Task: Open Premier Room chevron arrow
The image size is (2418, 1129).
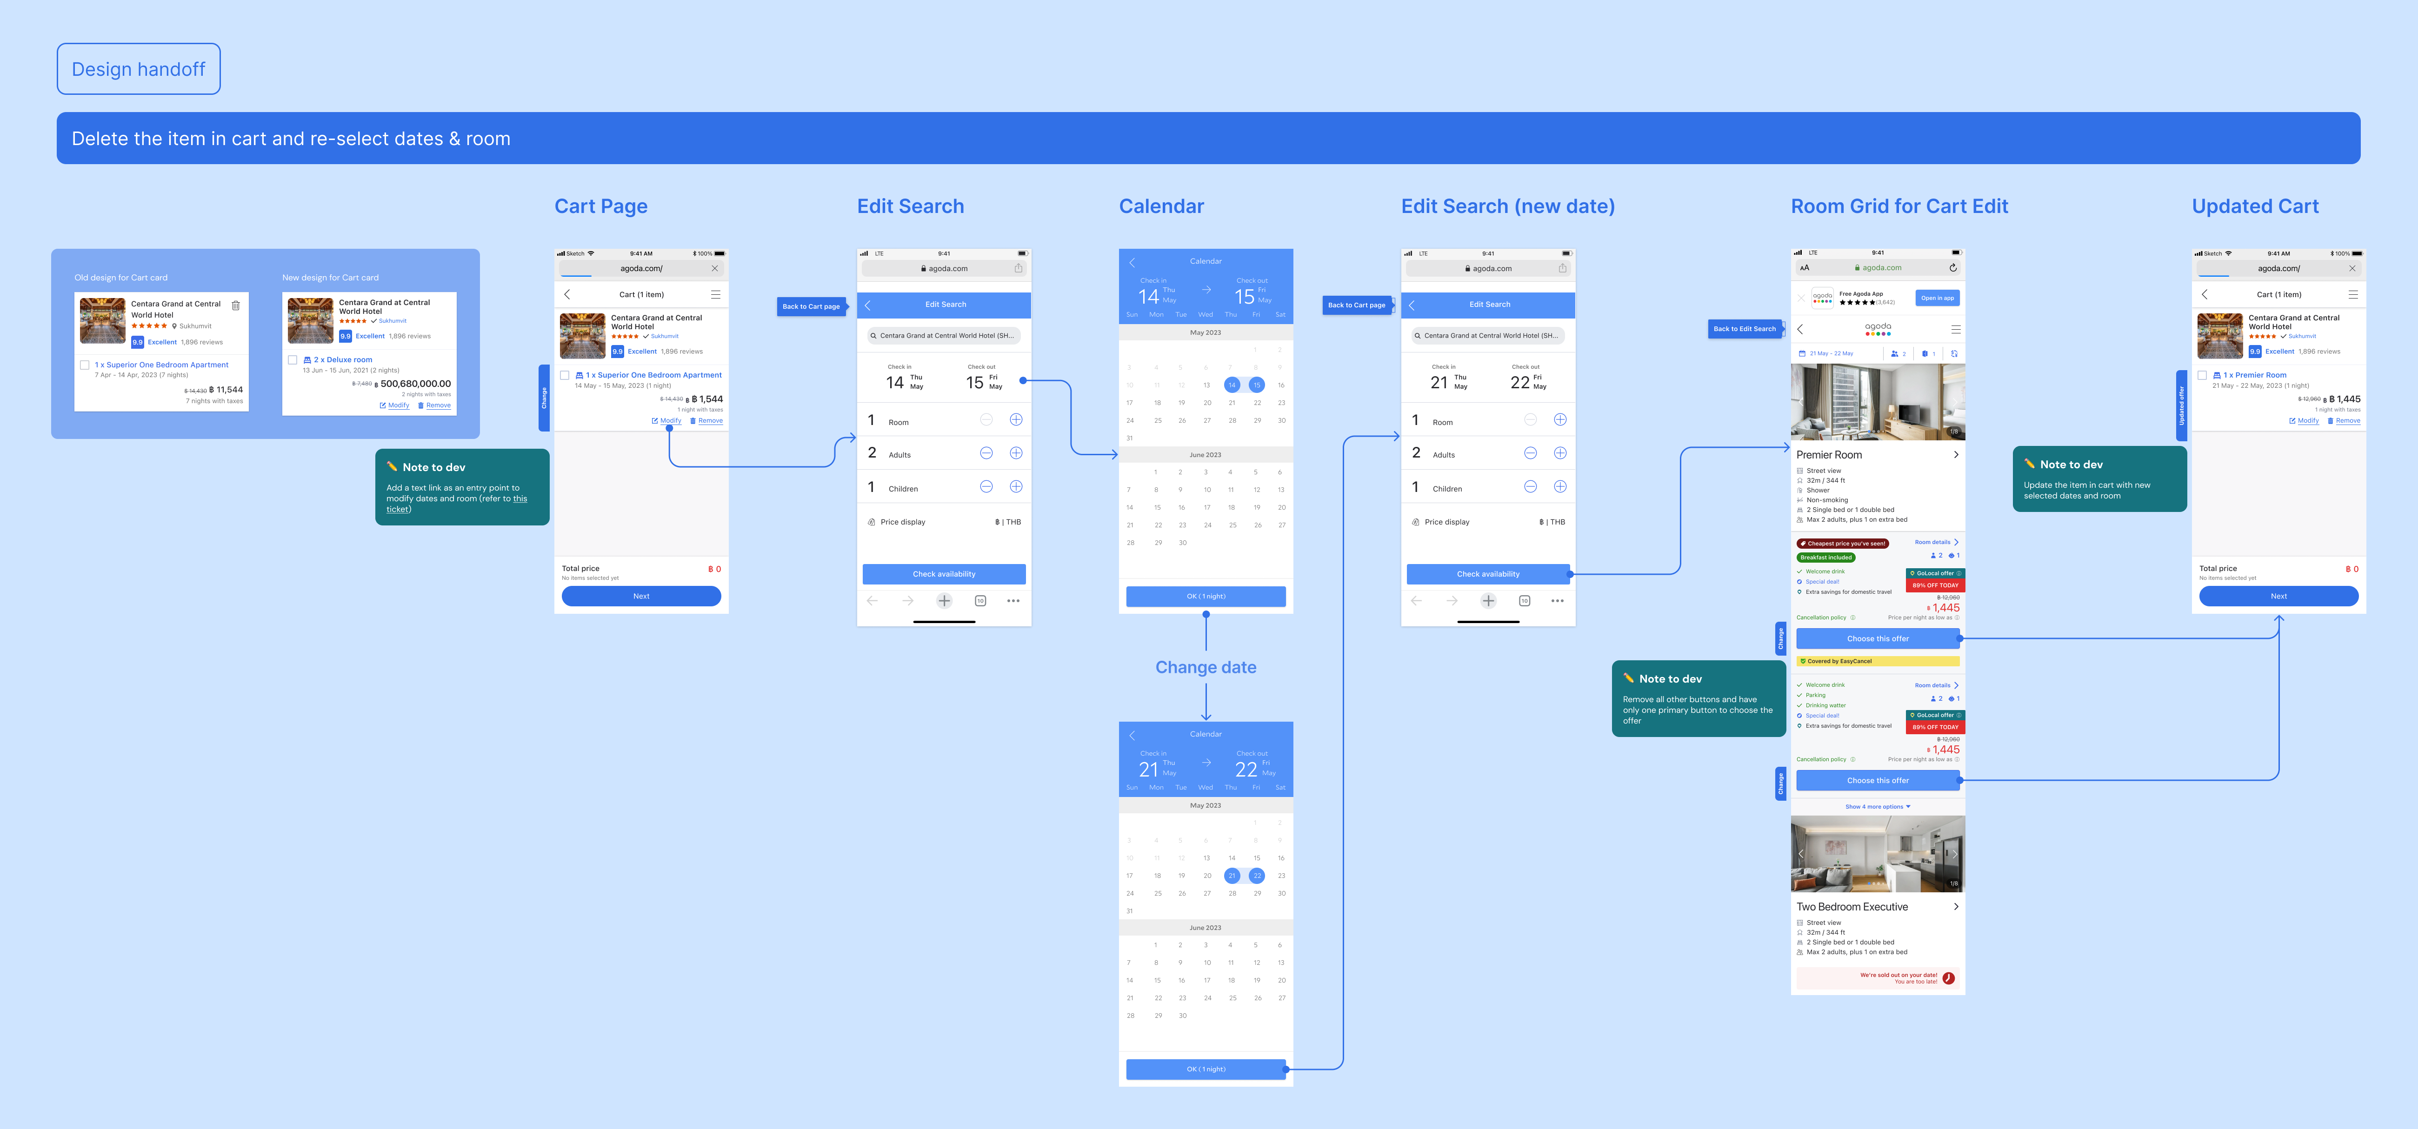Action: (1956, 454)
